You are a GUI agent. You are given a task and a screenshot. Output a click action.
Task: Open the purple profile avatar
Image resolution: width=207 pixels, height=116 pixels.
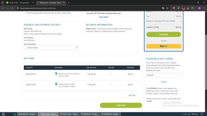point(200,8)
